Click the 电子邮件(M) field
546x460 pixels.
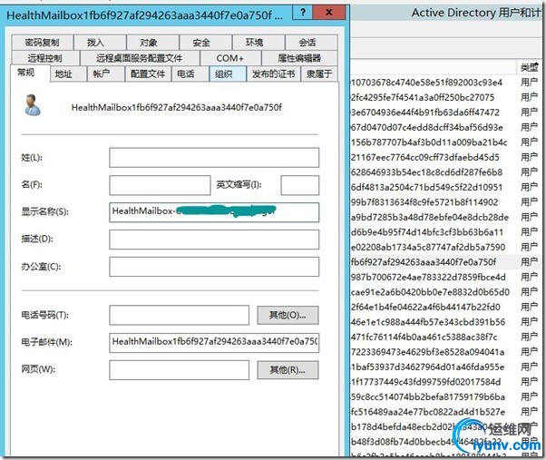pos(214,342)
